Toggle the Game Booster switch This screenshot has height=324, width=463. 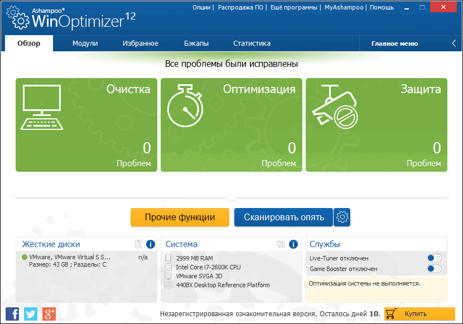point(434,269)
